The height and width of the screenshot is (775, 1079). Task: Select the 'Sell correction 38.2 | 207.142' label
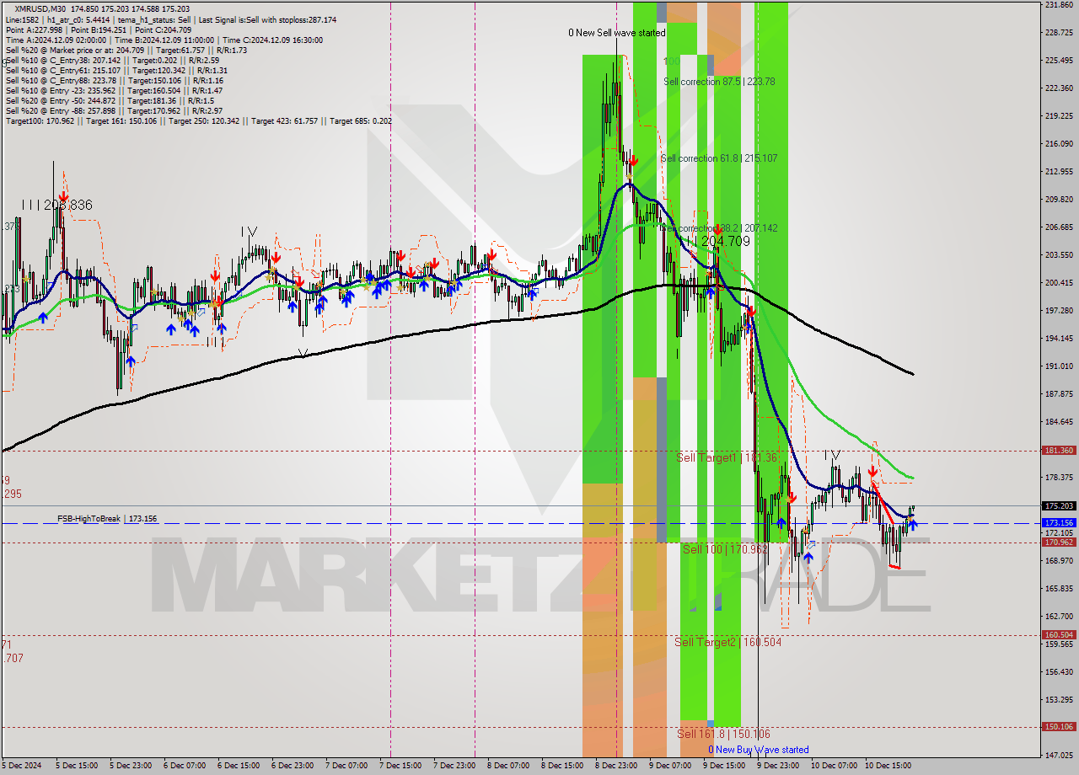719,228
